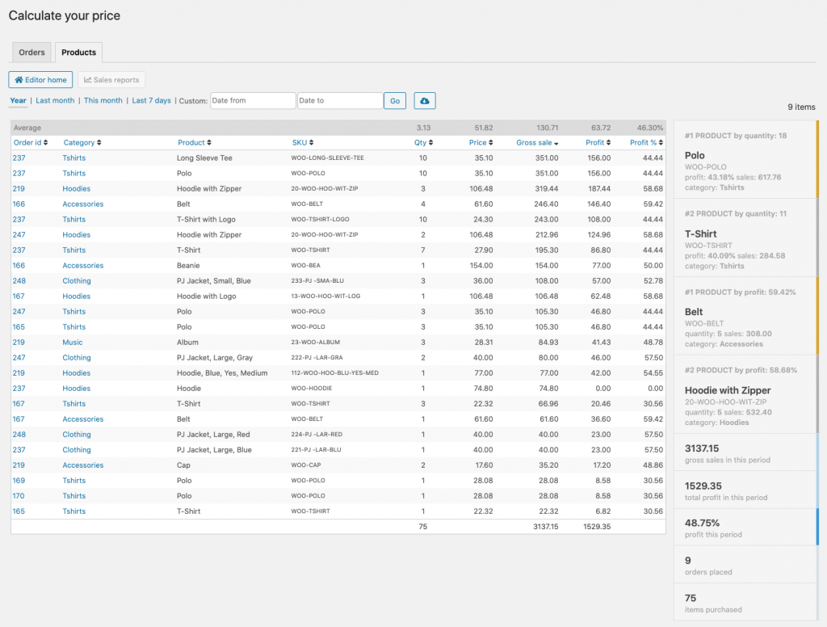Focus the Date from field
Image resolution: width=827 pixels, height=627 pixels.
(253, 101)
